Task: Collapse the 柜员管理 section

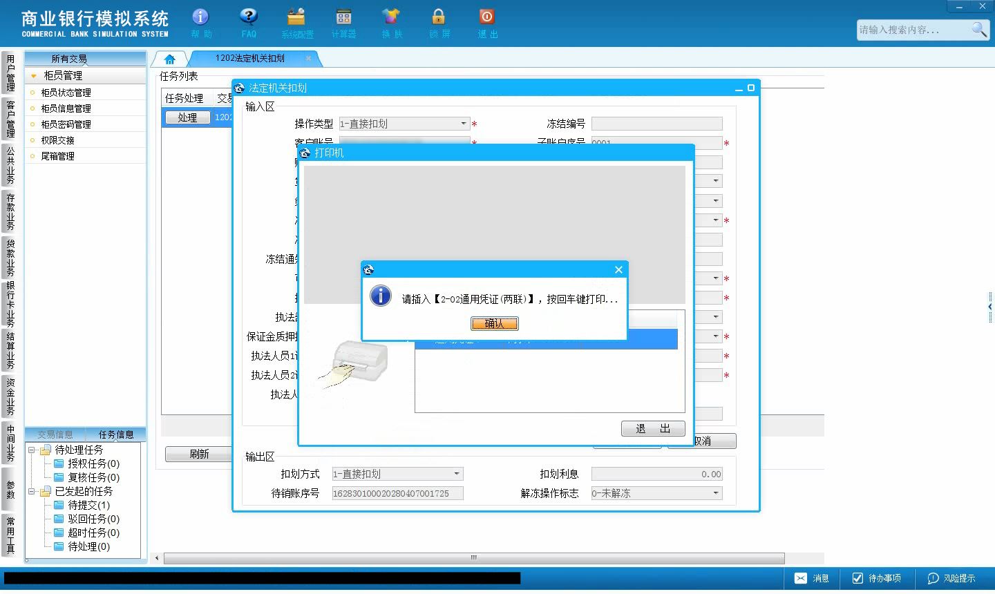Action: pyautogui.click(x=33, y=76)
